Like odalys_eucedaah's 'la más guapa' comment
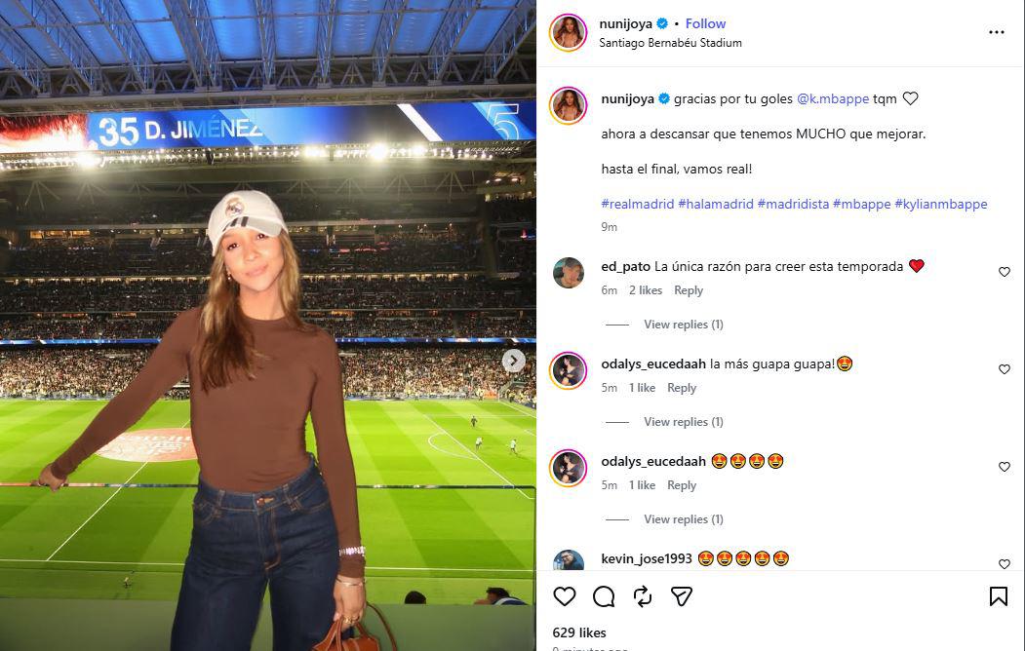 coord(1005,369)
